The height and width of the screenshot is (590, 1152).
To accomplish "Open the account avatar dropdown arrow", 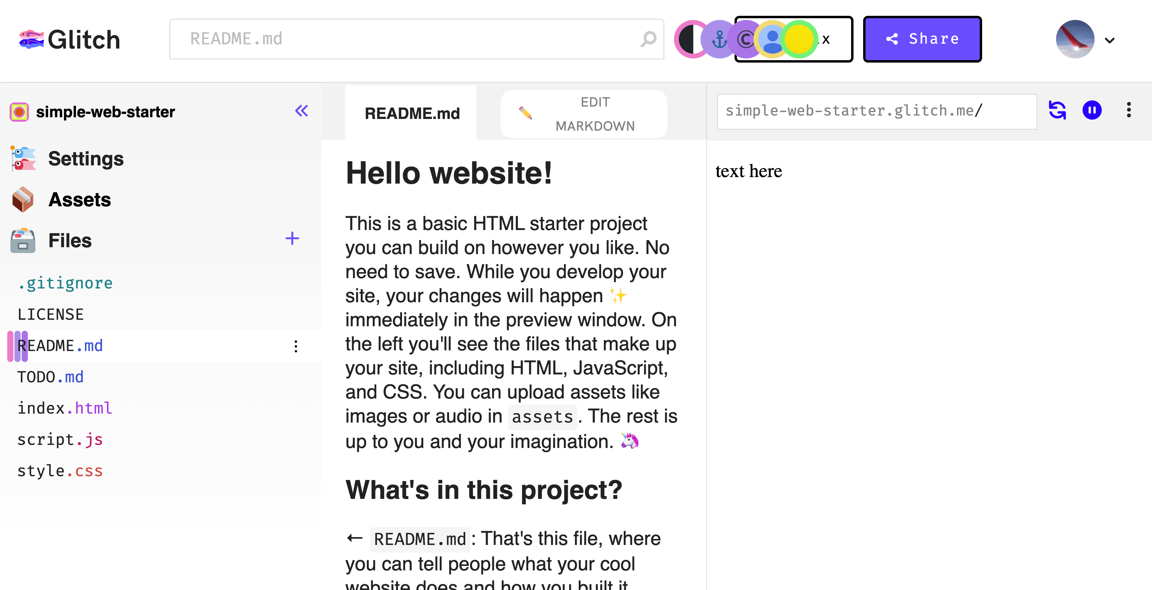I will [1109, 40].
